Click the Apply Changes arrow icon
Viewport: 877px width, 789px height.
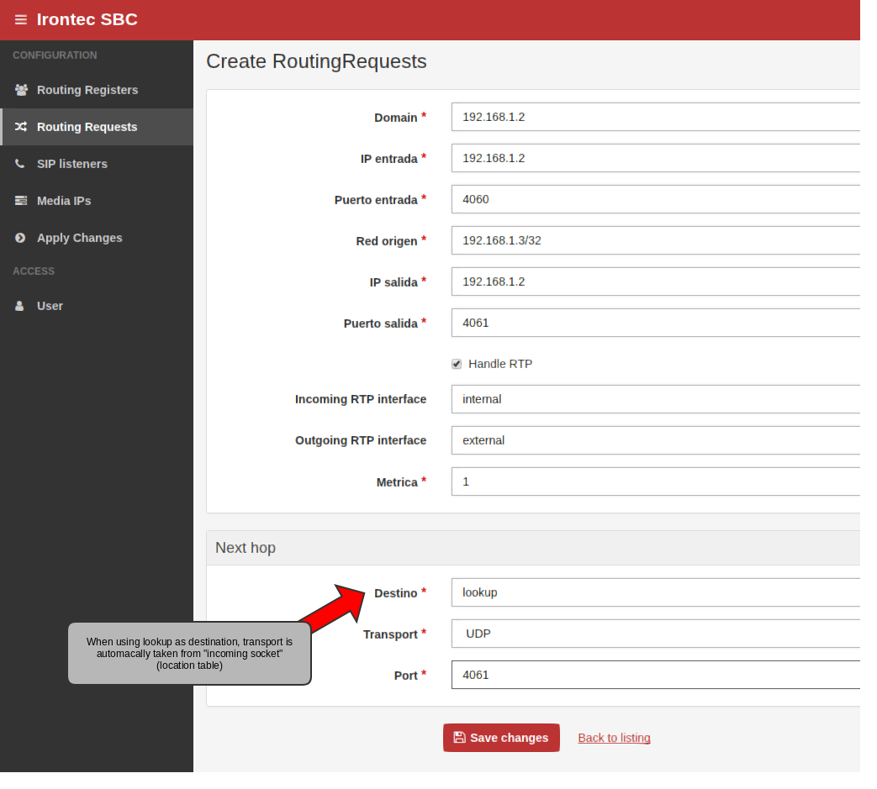[x=20, y=238]
